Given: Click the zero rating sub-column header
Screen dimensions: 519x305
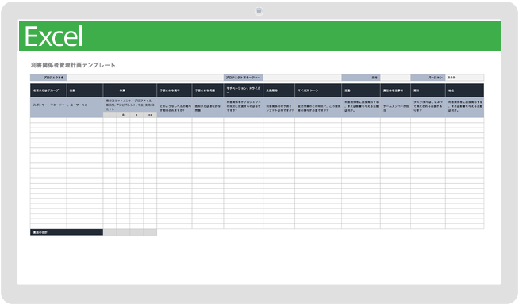Looking at the screenshot, I should coord(123,115).
